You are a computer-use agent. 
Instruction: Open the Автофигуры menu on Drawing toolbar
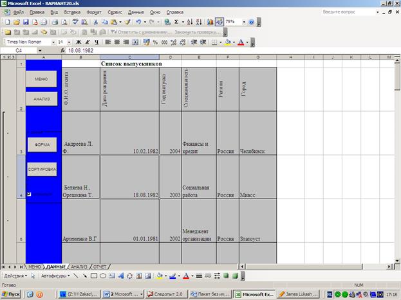(55, 276)
